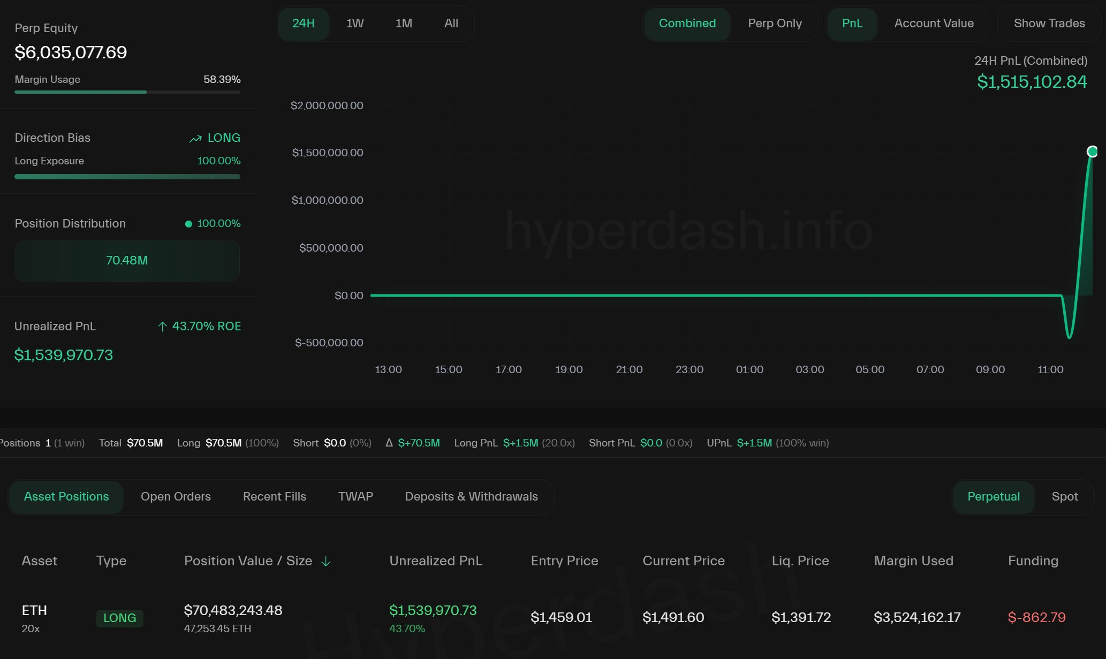Click the ROE up-arrow icon

tap(163, 327)
